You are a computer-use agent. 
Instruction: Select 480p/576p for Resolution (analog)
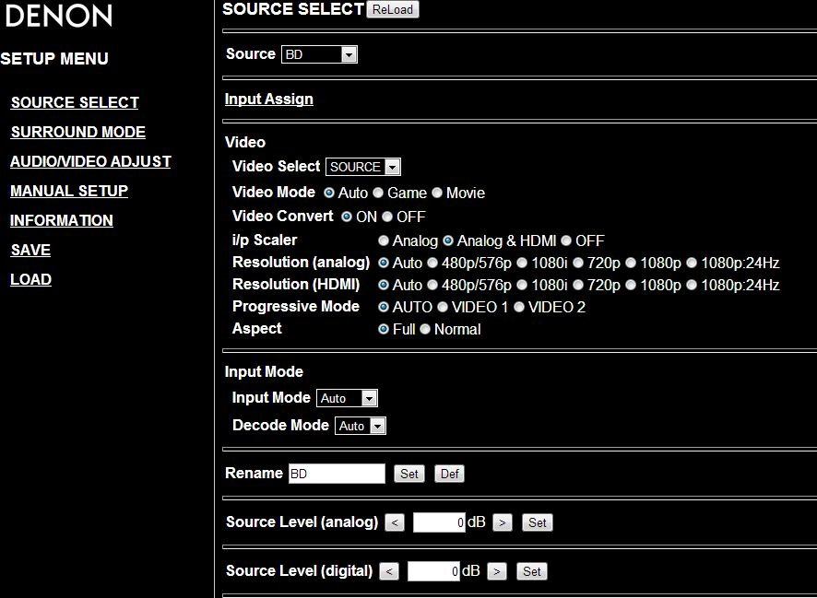pos(432,263)
